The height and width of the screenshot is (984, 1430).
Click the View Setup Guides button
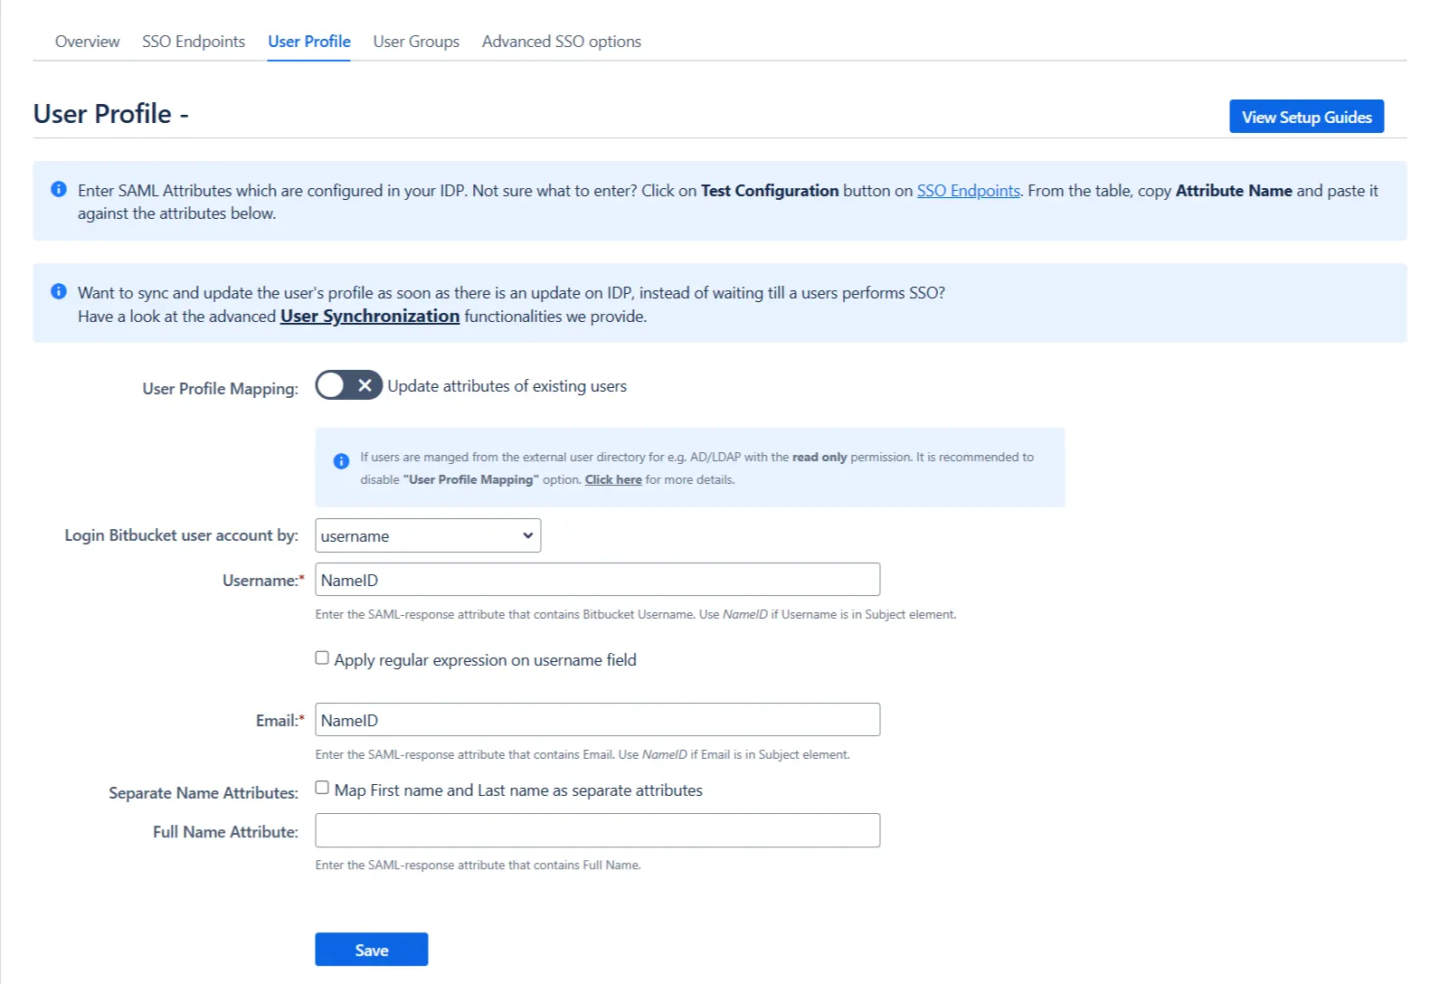click(x=1306, y=117)
